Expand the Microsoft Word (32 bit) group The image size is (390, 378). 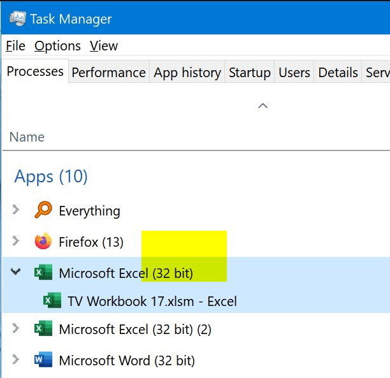click(x=16, y=359)
